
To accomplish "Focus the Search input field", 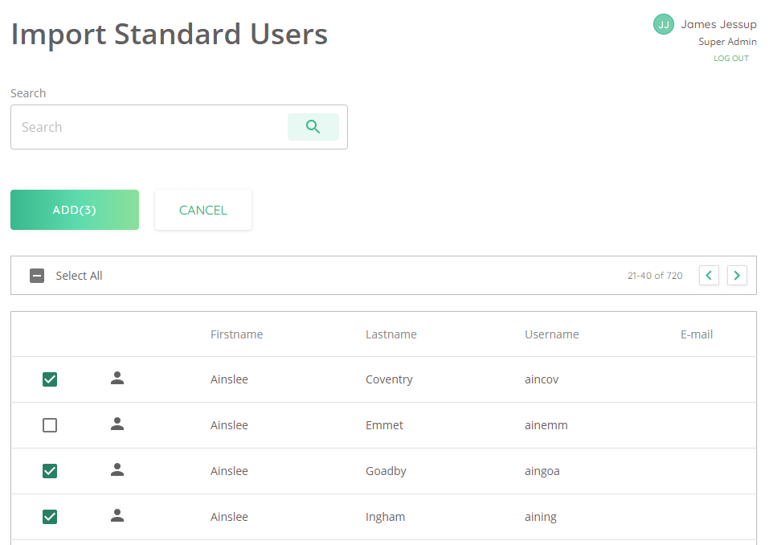I will [x=149, y=127].
